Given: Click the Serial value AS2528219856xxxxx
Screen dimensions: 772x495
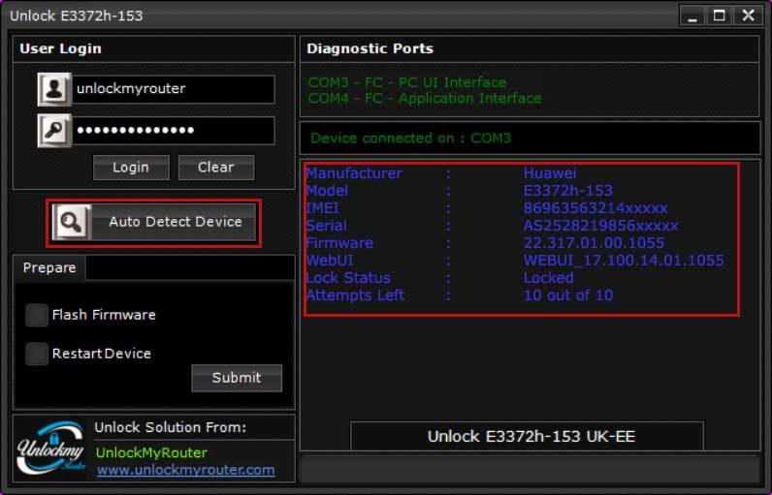Looking at the screenshot, I should coord(600,226).
